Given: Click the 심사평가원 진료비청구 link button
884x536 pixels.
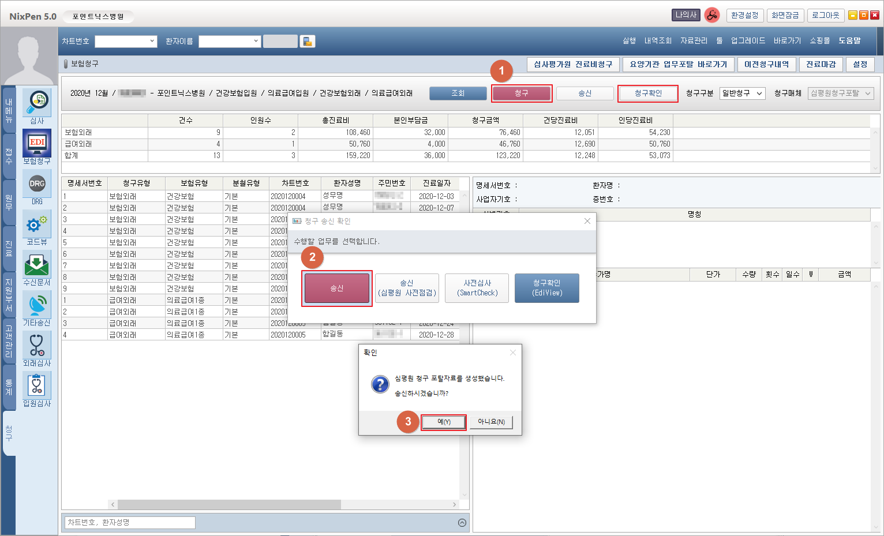Looking at the screenshot, I should 573,65.
